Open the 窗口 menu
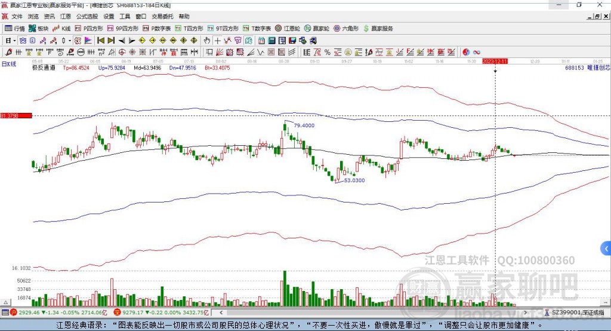 point(141,16)
